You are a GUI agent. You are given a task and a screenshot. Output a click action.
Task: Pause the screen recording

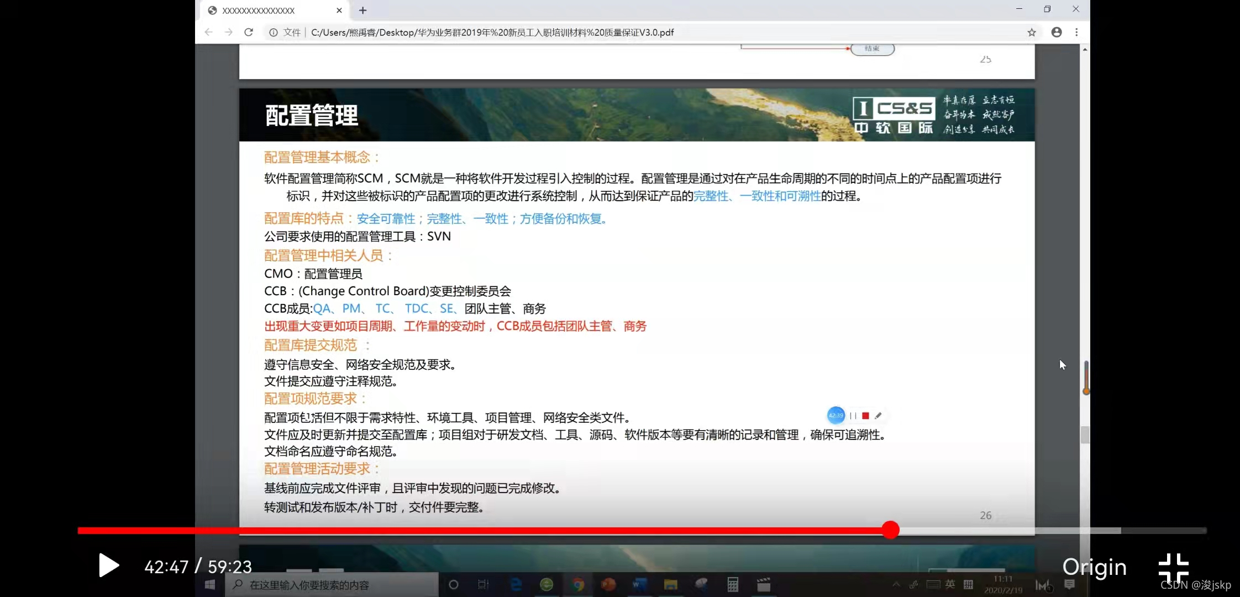tap(853, 416)
